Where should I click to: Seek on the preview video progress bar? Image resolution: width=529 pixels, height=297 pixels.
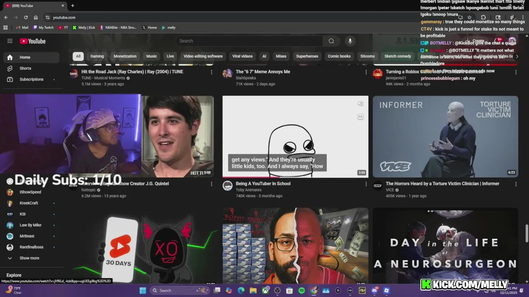pyautogui.click(x=295, y=177)
